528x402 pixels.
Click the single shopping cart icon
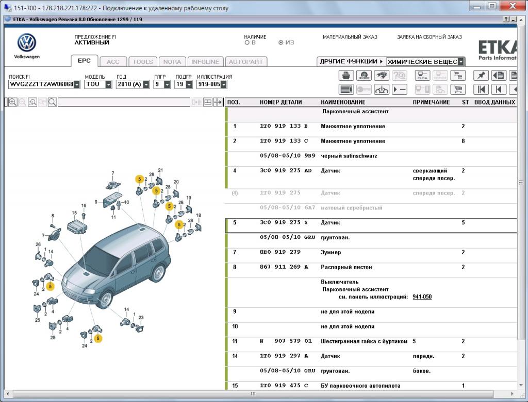tap(458, 90)
